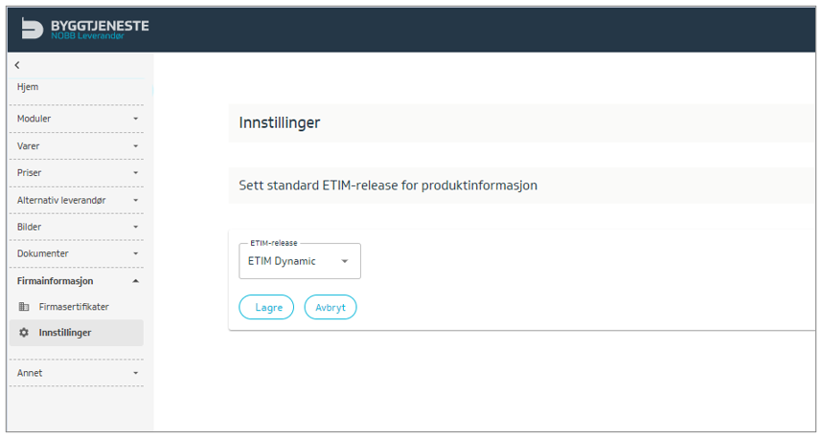The width and height of the screenshot is (822, 437).
Task: Expand the Priser section arrow
Action: click(135, 173)
